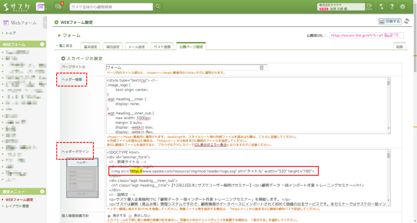The image size is (417, 223).
Task: Open the purple Web form module switcher
Action: pyautogui.click(x=41, y=7)
